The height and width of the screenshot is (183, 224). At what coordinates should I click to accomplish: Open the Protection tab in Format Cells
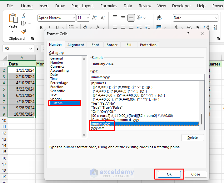pos(148,45)
